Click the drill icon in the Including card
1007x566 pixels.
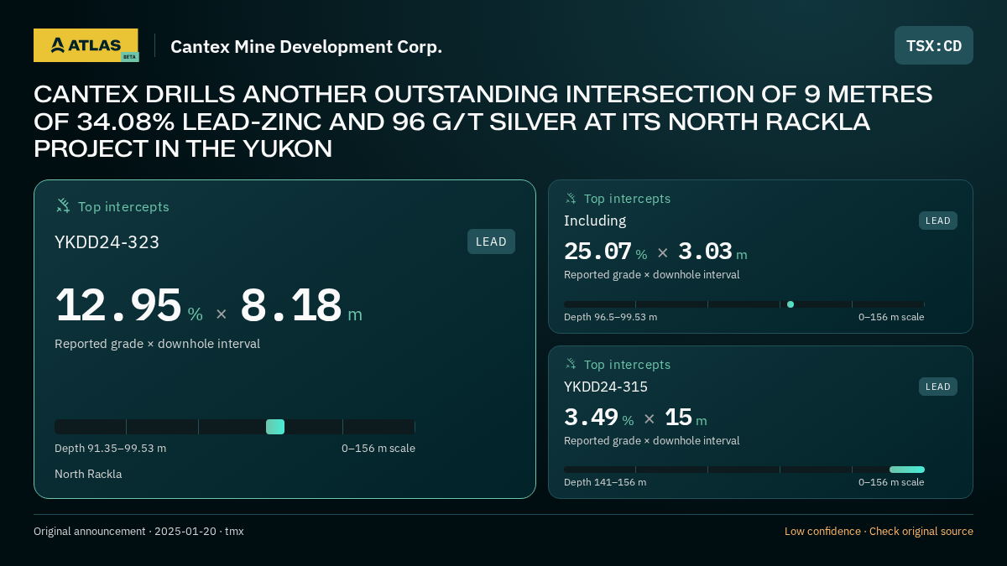pos(571,199)
